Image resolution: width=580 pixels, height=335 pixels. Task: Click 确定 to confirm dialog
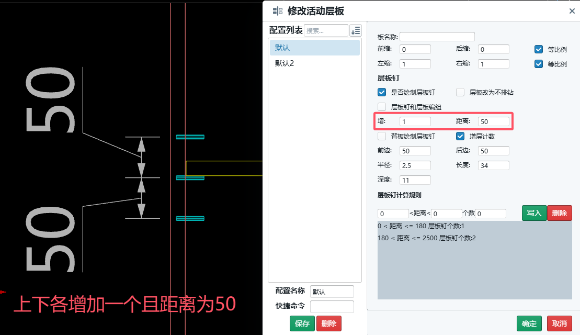pyautogui.click(x=529, y=323)
